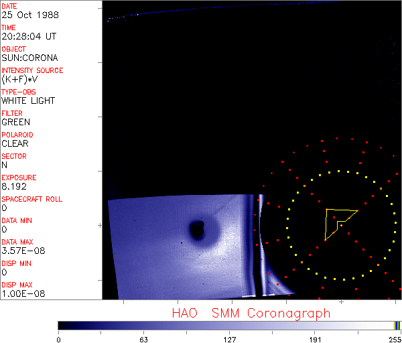Select the time value 20:28:04 UT
This screenshot has height=343, width=402.
click(x=29, y=36)
